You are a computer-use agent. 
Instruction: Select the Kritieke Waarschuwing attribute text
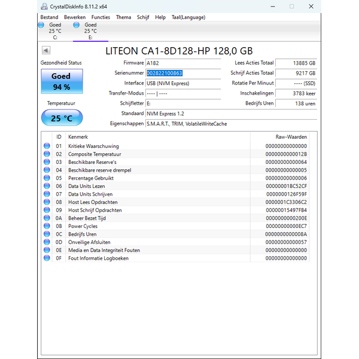(x=93, y=146)
